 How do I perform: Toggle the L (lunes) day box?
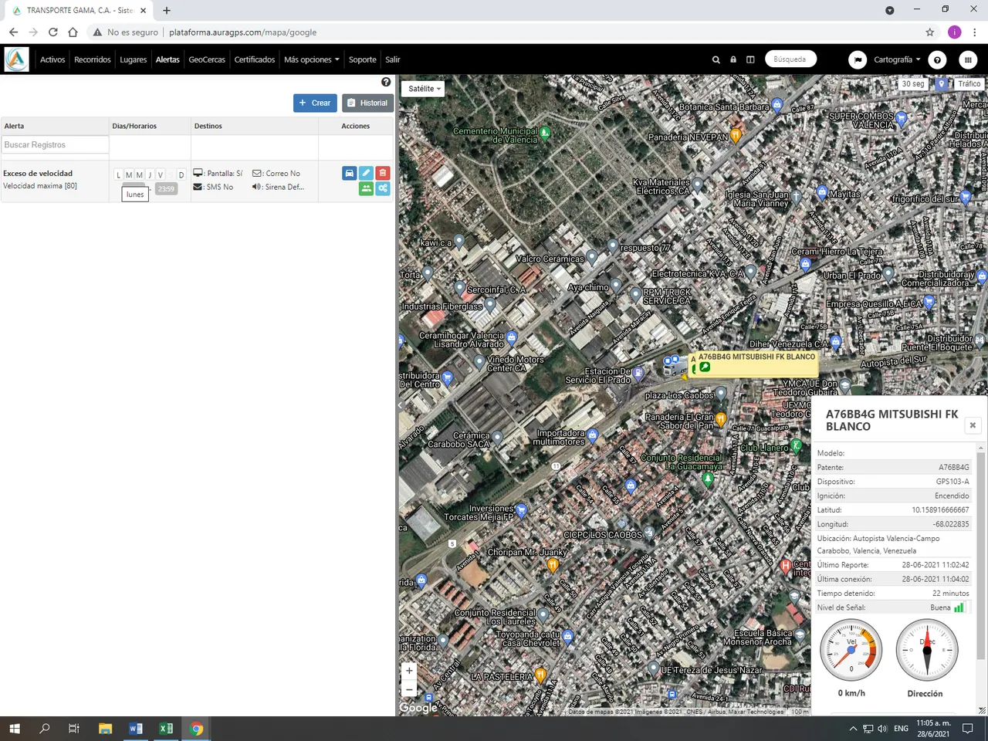point(119,175)
